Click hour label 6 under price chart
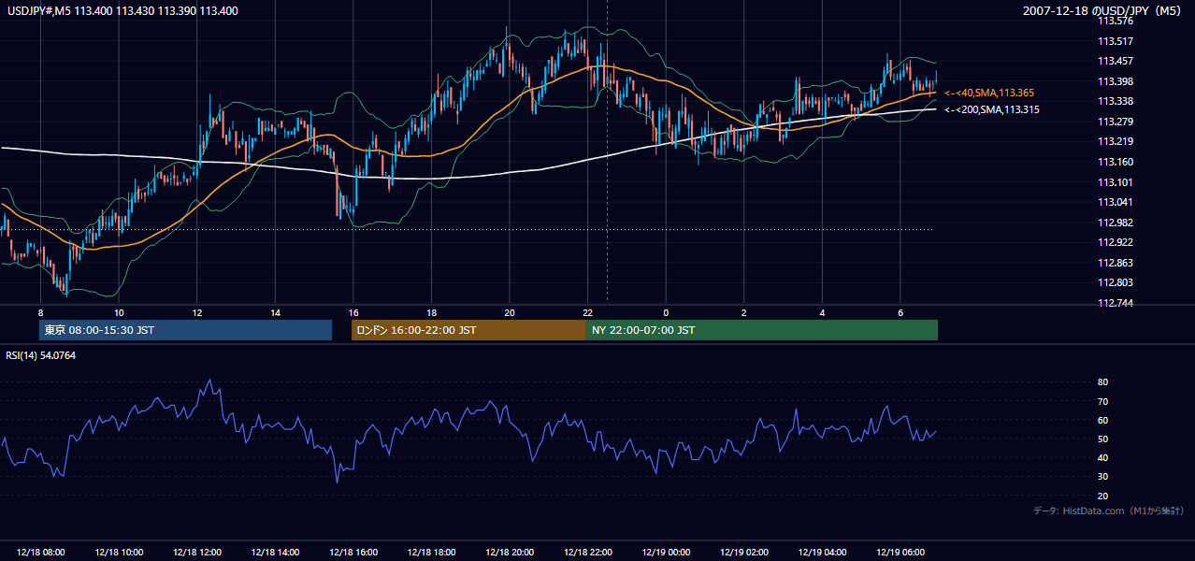 coord(900,312)
